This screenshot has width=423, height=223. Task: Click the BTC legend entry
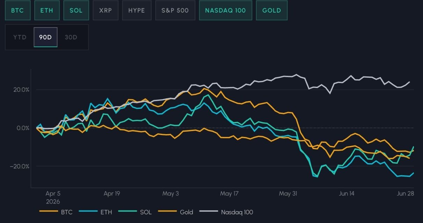(x=56, y=212)
